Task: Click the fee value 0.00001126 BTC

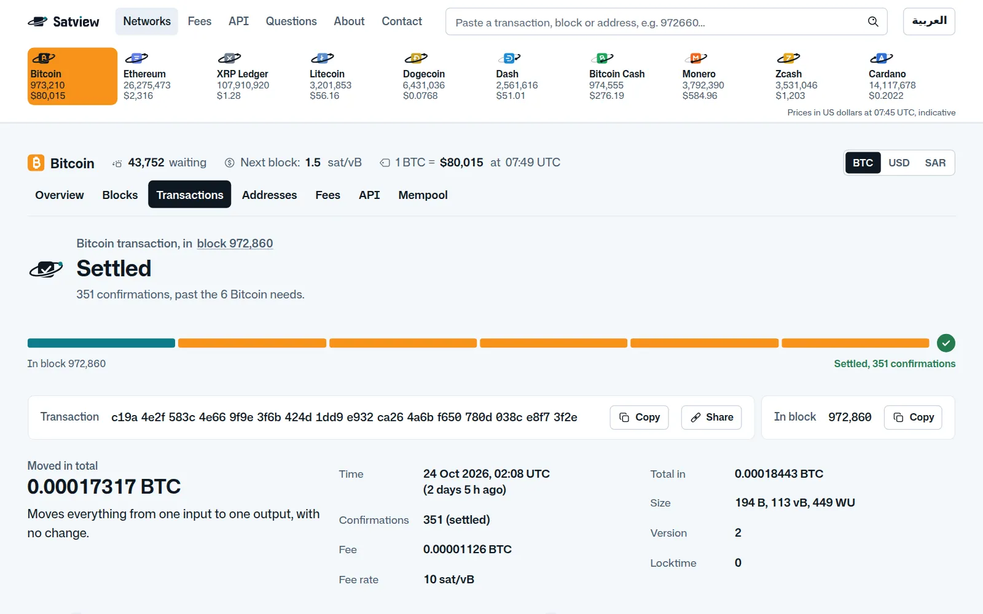Action: [x=468, y=550]
